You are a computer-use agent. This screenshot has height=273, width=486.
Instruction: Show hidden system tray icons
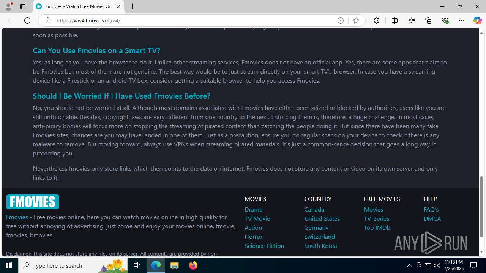410,265
